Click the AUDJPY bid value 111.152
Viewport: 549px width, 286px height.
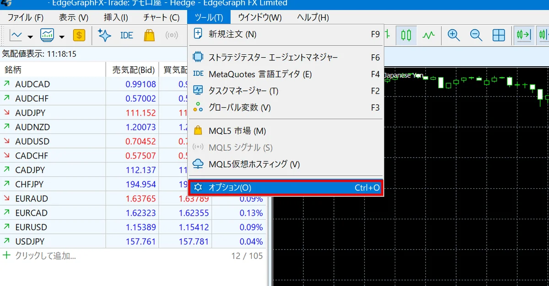pyautogui.click(x=140, y=113)
